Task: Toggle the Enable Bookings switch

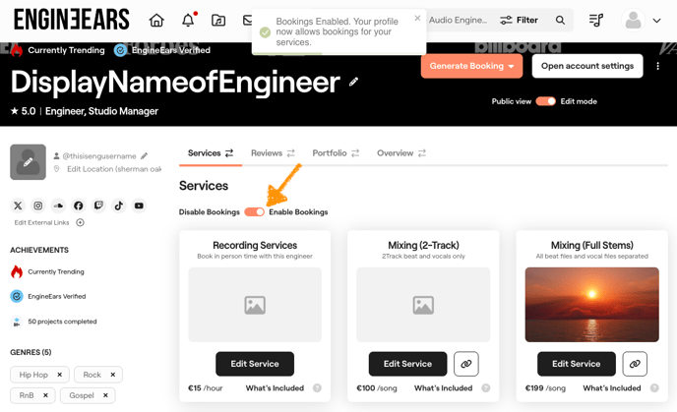Action: 255,212
